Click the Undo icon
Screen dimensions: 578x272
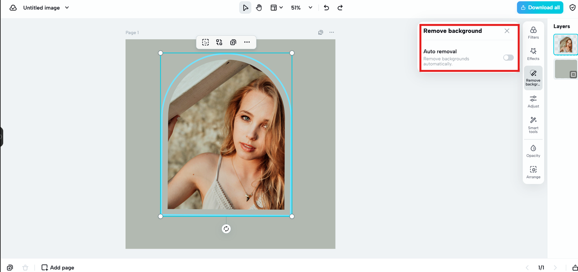tap(326, 8)
